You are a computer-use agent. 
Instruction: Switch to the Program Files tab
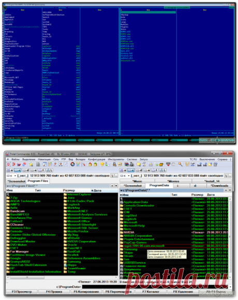point(38,181)
